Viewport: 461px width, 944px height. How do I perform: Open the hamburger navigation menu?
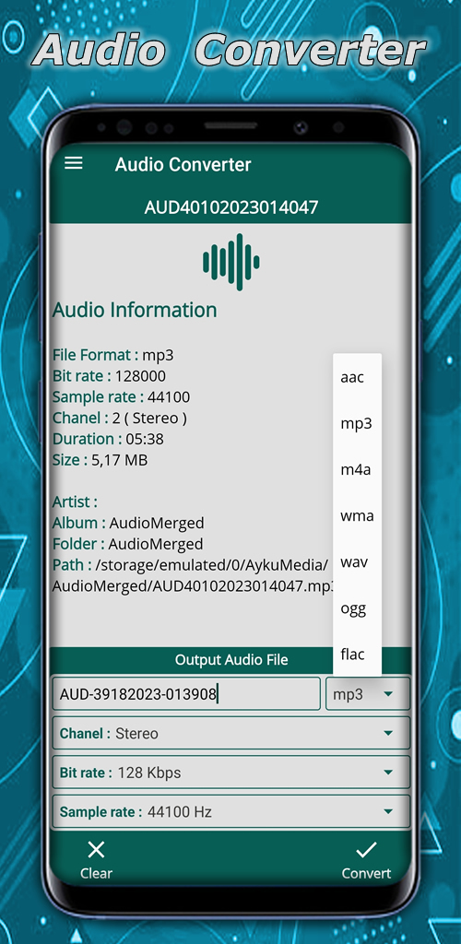coord(74,163)
